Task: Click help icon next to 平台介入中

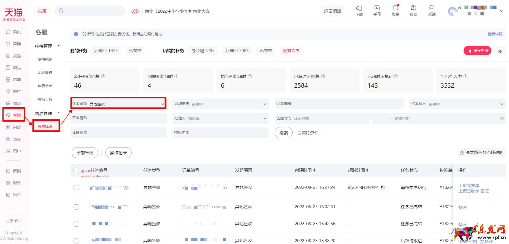Action: click(465, 77)
